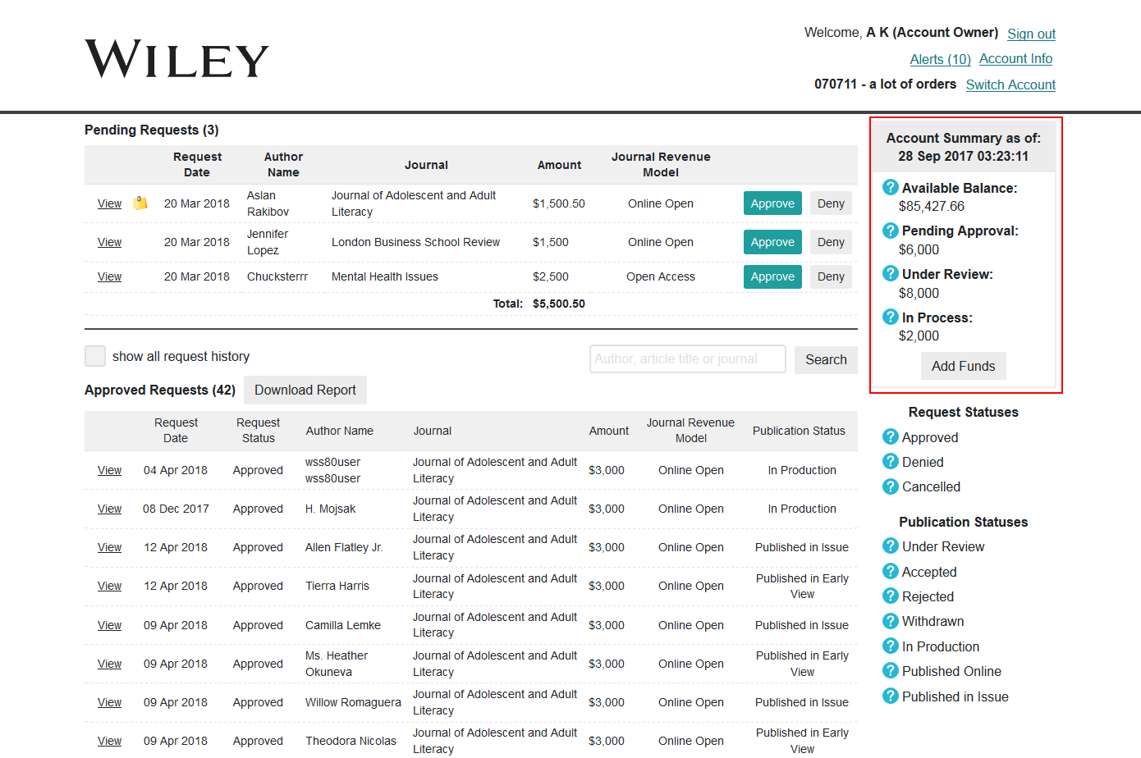1141x758 pixels.
Task: Click the Withdrawn publication status help icon
Action: click(x=890, y=621)
